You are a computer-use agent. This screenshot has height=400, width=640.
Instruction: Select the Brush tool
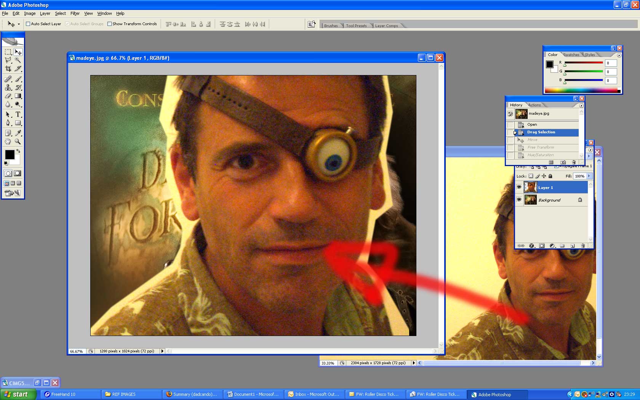18,79
